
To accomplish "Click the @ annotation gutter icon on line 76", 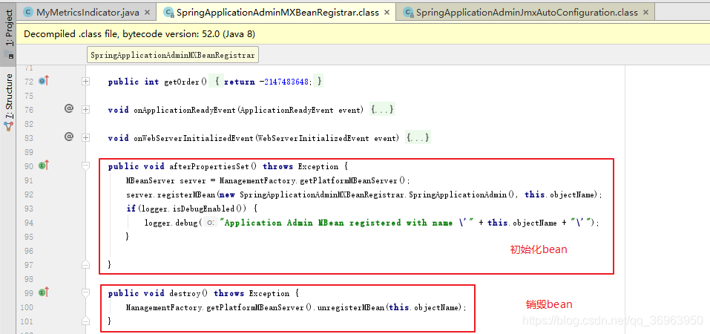I will click(69, 109).
